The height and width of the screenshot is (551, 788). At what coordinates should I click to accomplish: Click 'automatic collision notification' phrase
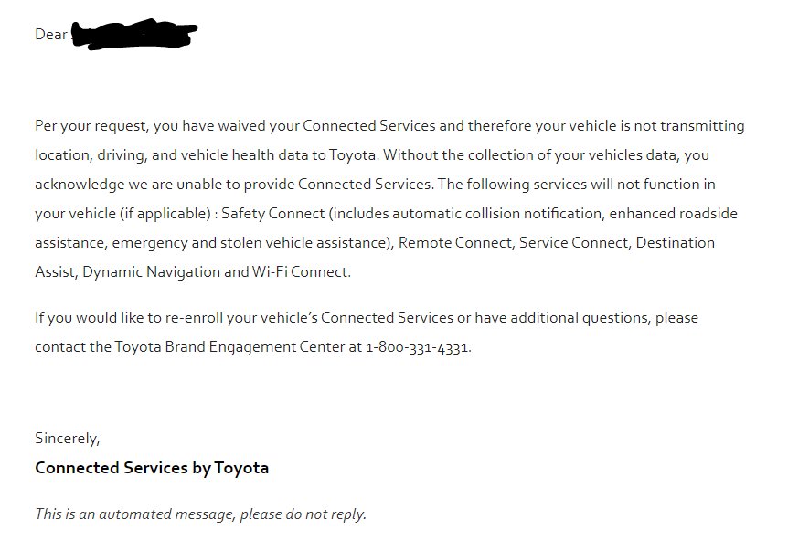click(496, 214)
